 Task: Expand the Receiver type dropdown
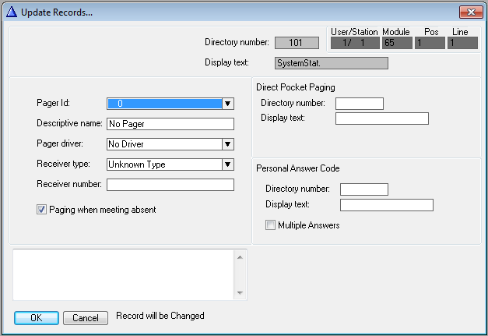227,164
